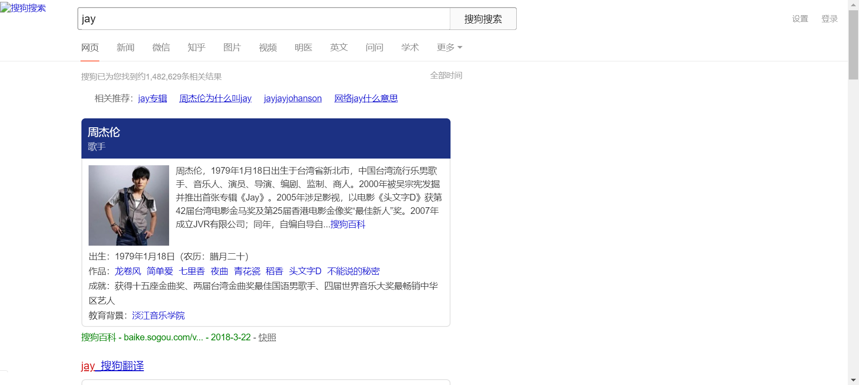Screen dimensions: 859x385
Task: Open the 全部时间 time filter
Action: click(446, 75)
